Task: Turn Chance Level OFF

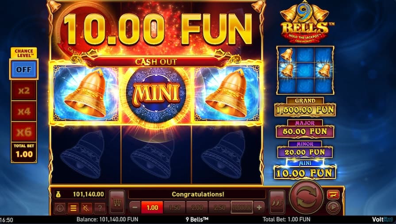Action: point(24,70)
